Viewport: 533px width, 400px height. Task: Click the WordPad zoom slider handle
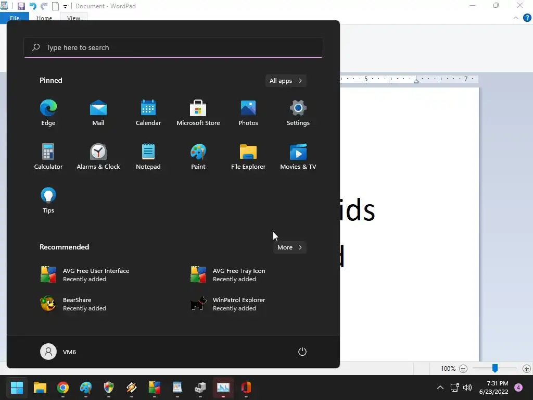click(x=495, y=368)
